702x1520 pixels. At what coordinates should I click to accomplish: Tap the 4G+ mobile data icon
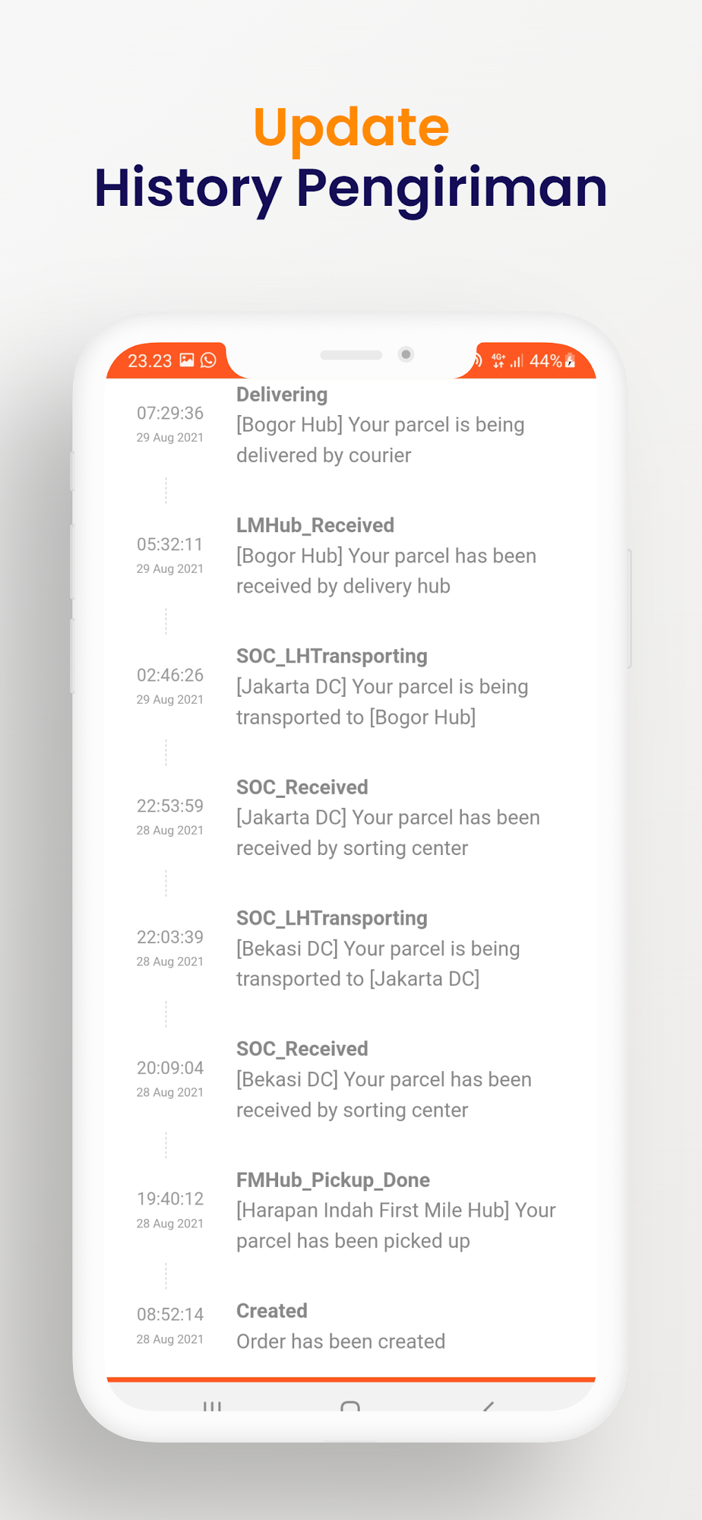pos(498,360)
